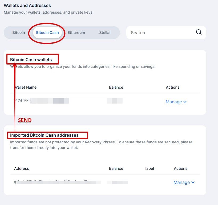Click Actions header in imported addresses table

pyautogui.click(x=181, y=168)
